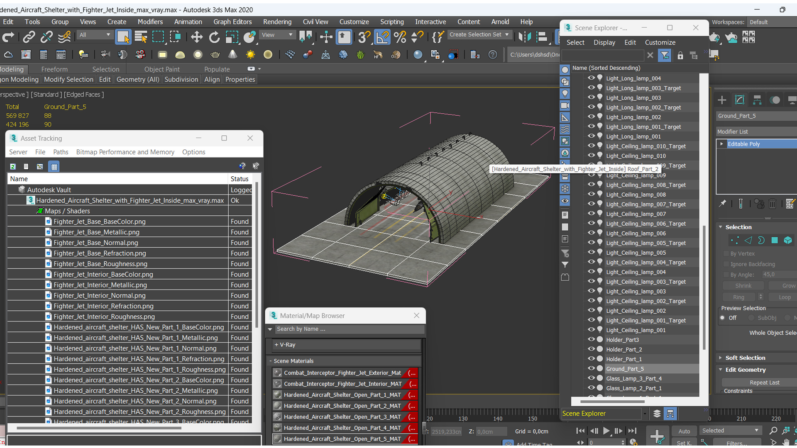Collapse the Selection rollout

pyautogui.click(x=721, y=227)
